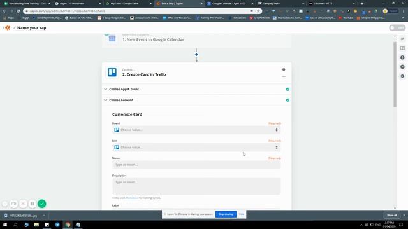The height and width of the screenshot is (229, 408).
Task: Open download item options chevron
Action: point(44,216)
